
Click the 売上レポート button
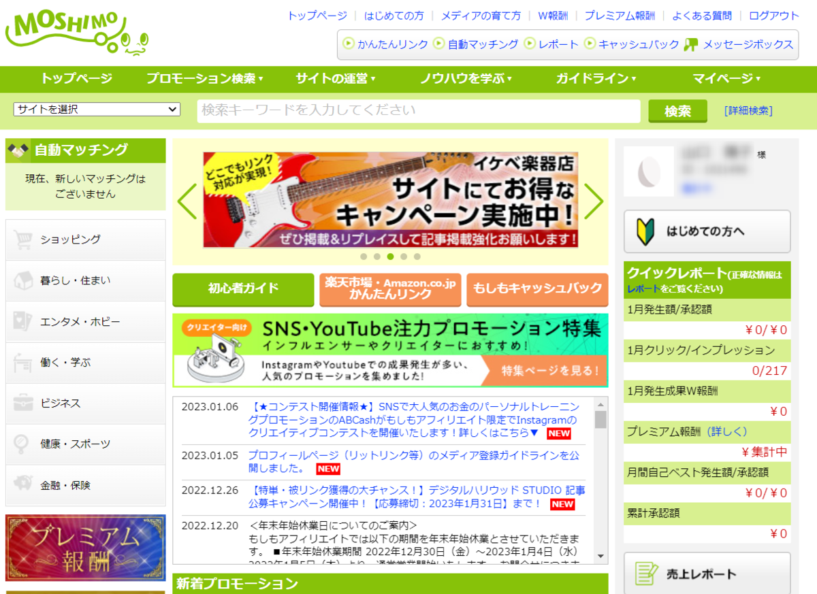(707, 574)
